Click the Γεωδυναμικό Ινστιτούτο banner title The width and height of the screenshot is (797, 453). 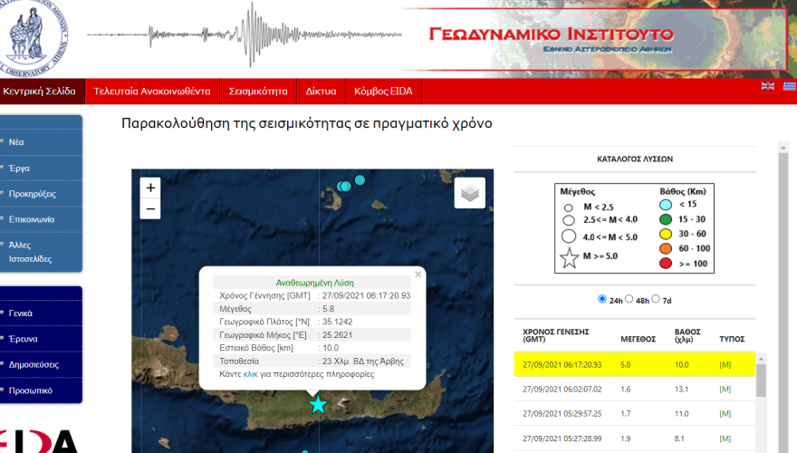pos(551,34)
